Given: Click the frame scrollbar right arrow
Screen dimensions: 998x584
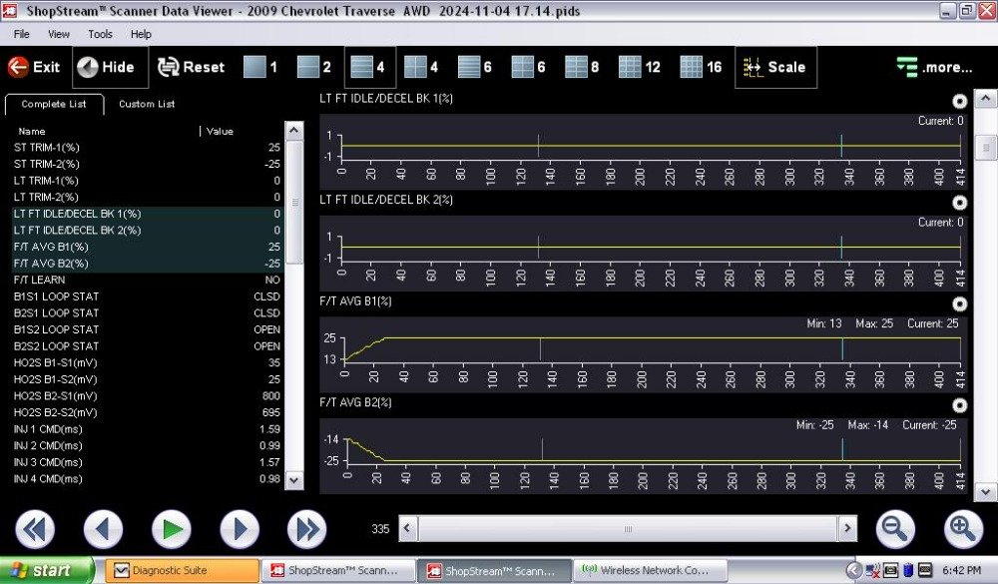Looking at the screenshot, I should click(x=847, y=528).
